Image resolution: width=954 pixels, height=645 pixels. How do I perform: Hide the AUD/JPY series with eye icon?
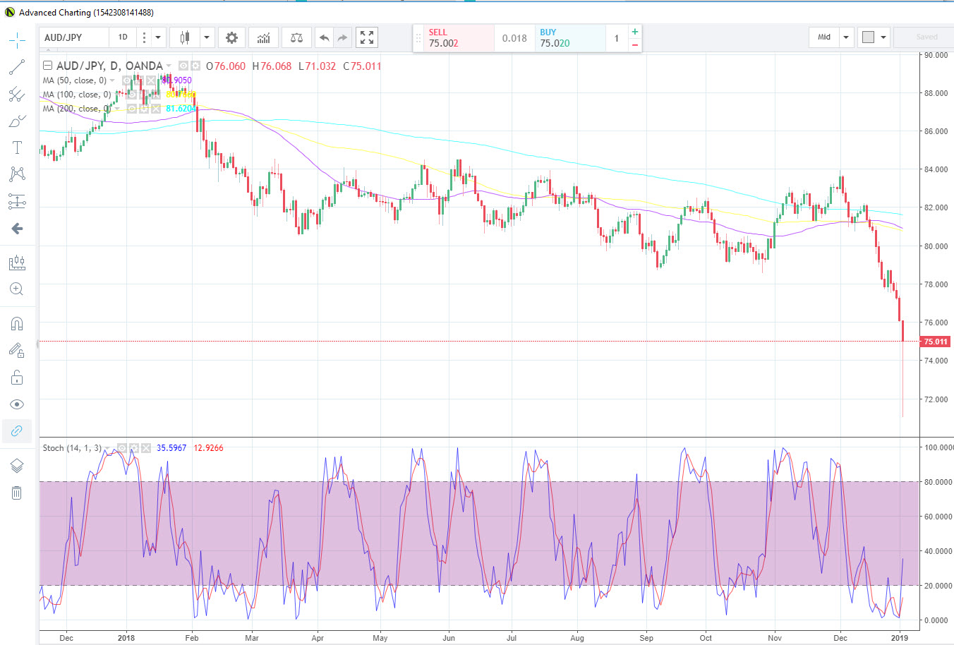(183, 66)
